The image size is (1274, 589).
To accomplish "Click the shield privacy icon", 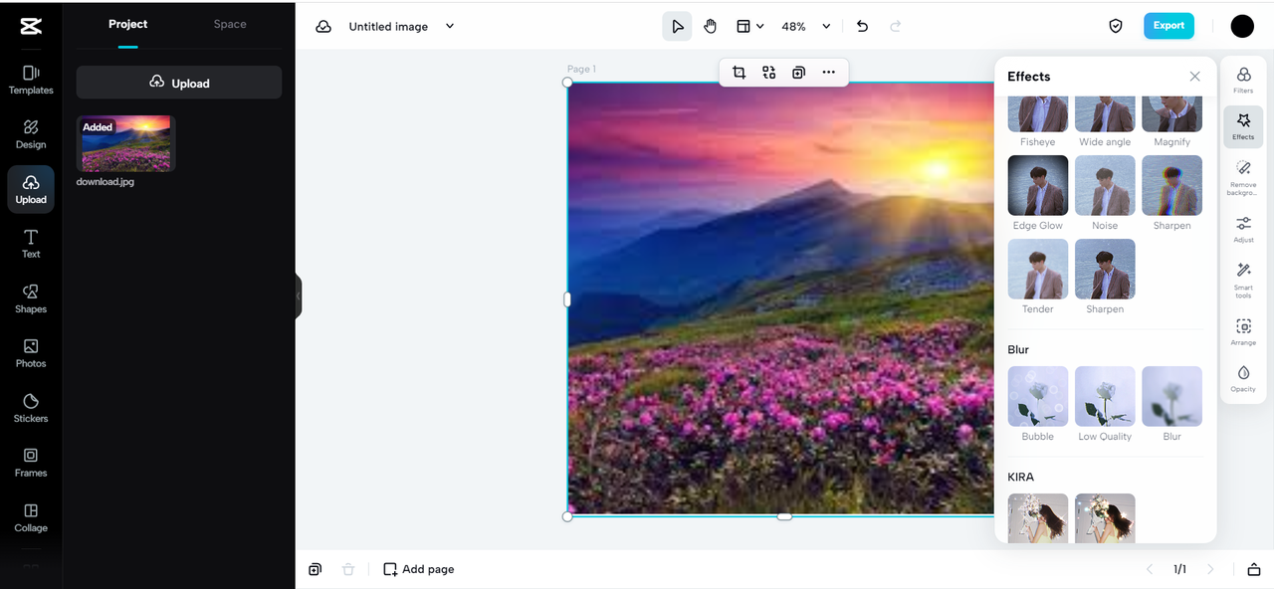I will coord(1116,27).
